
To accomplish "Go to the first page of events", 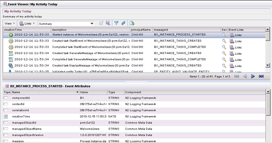I will (x=237, y=76).
